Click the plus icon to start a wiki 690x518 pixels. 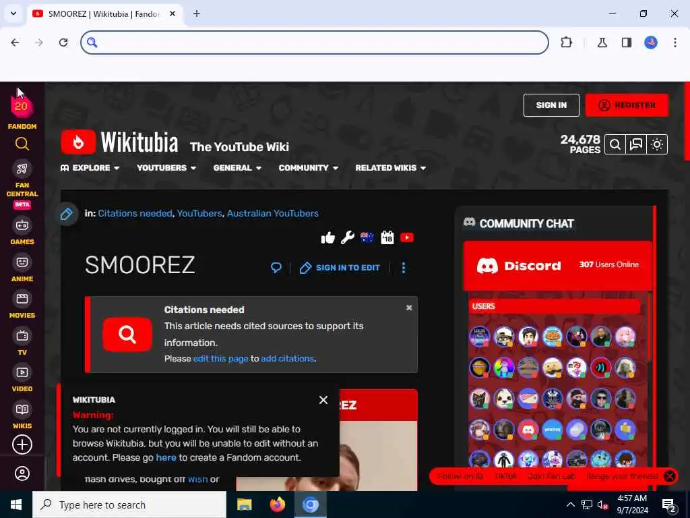point(22,444)
